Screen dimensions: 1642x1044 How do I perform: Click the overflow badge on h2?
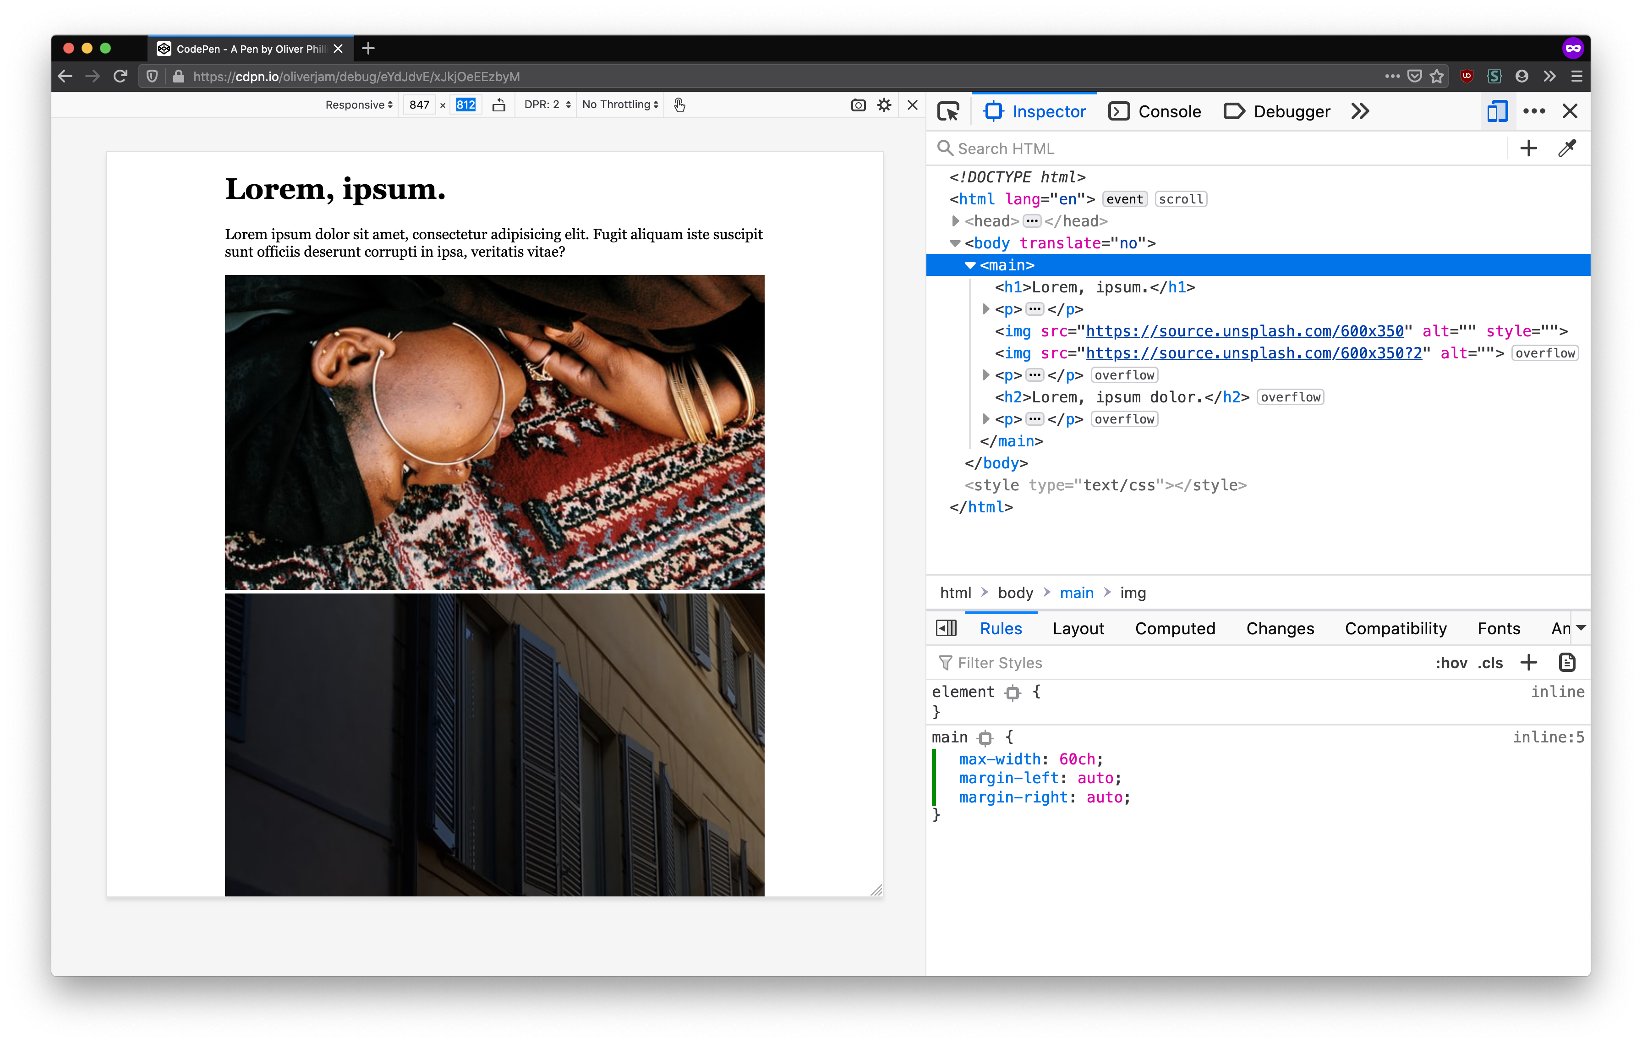1290,397
